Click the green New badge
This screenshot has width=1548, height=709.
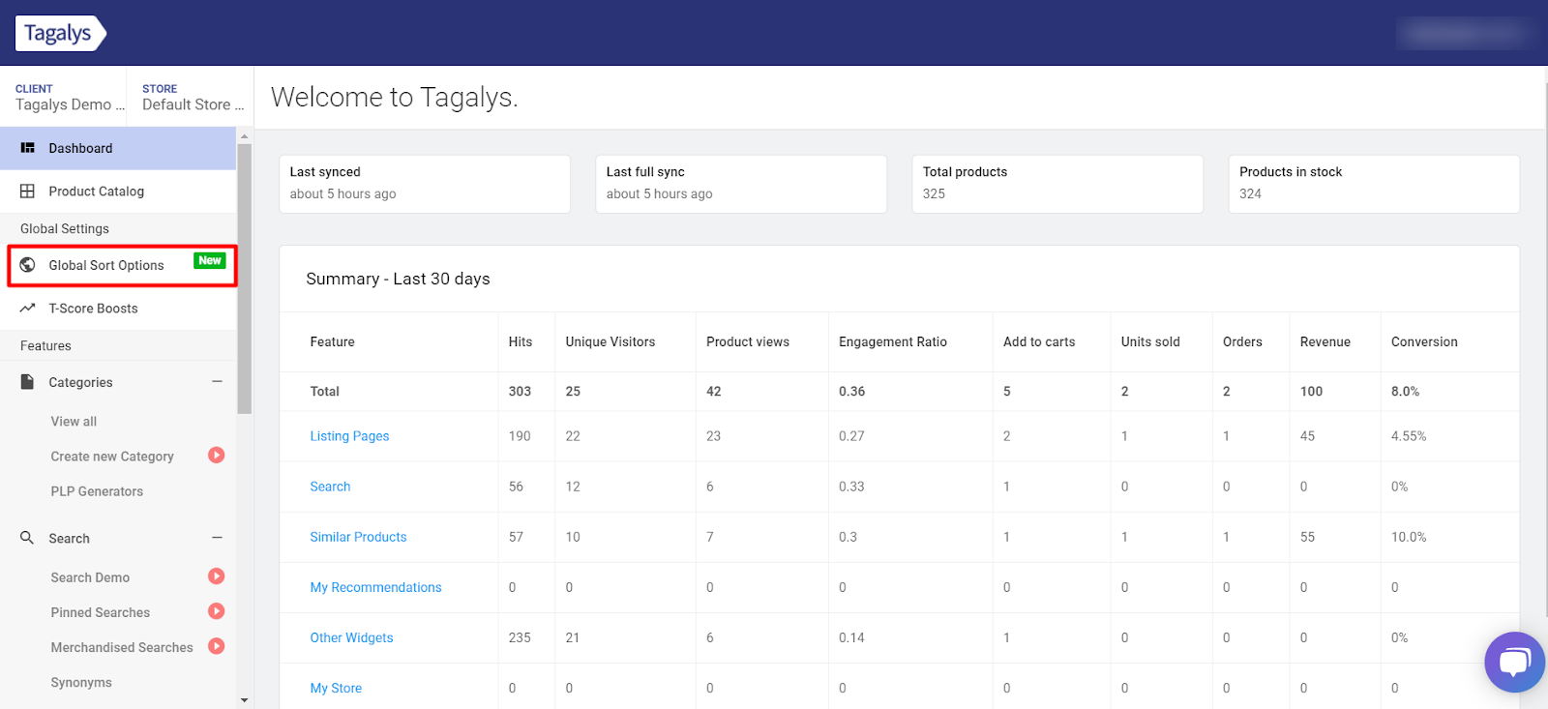(x=209, y=260)
